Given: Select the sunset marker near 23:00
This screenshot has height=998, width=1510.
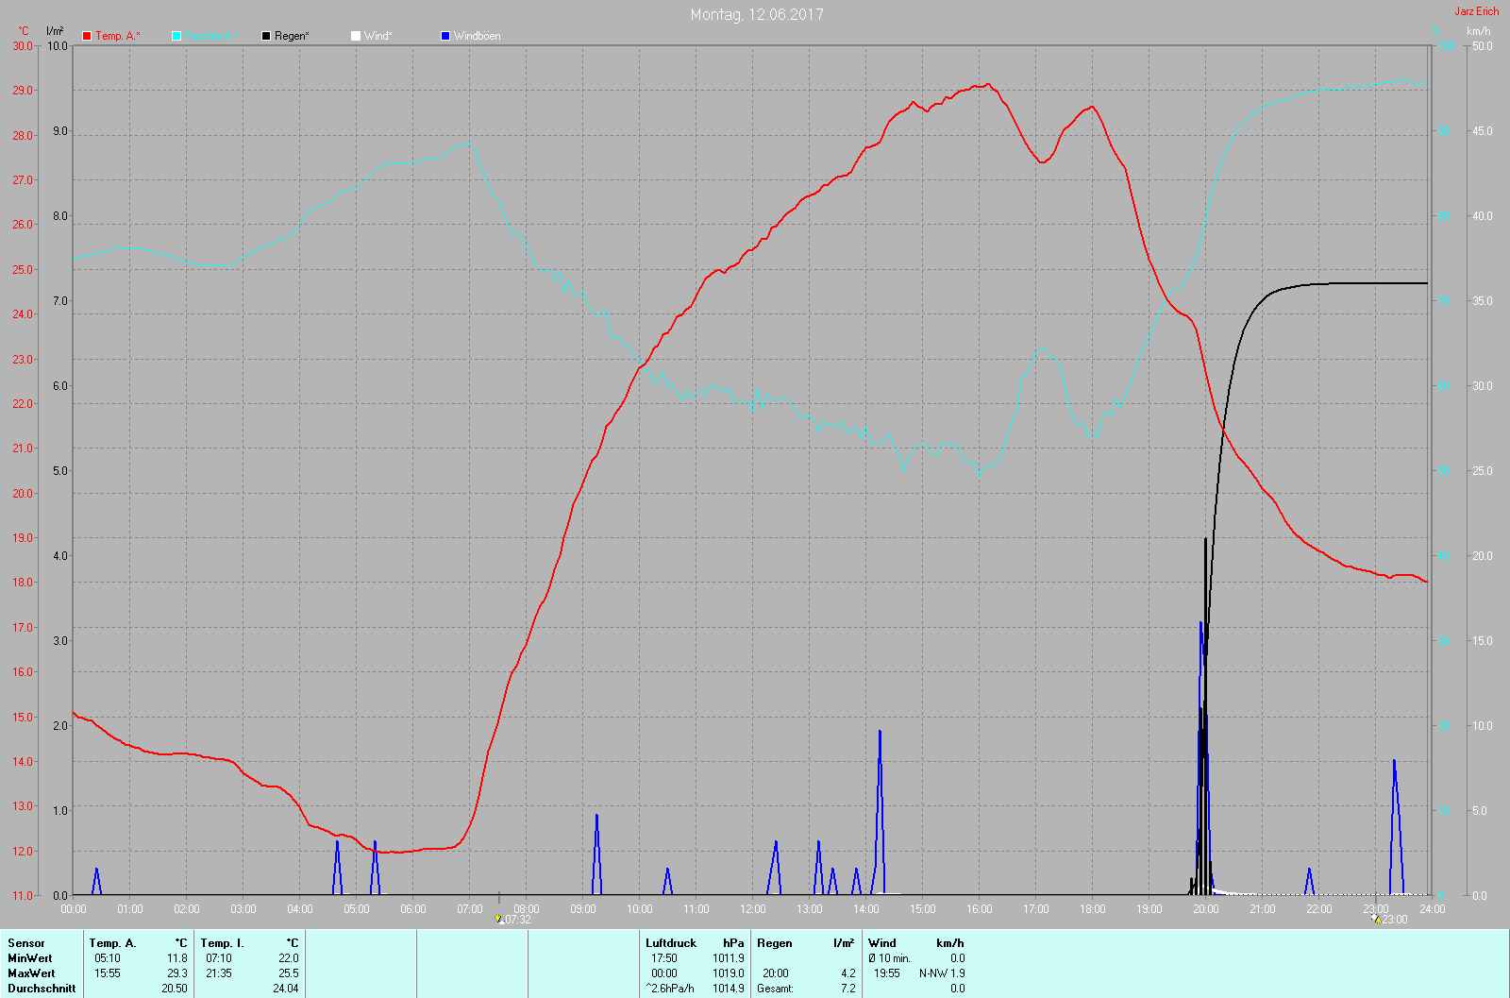Looking at the screenshot, I should [x=1377, y=918].
